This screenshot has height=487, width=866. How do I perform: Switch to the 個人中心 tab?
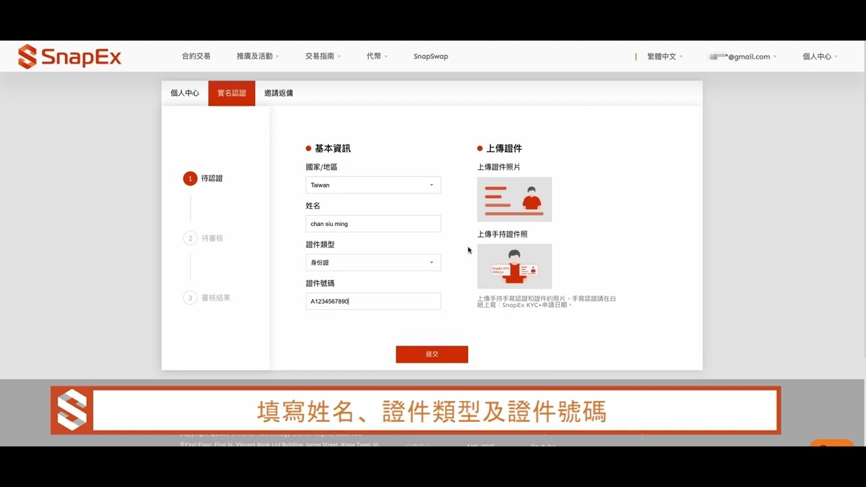(185, 93)
